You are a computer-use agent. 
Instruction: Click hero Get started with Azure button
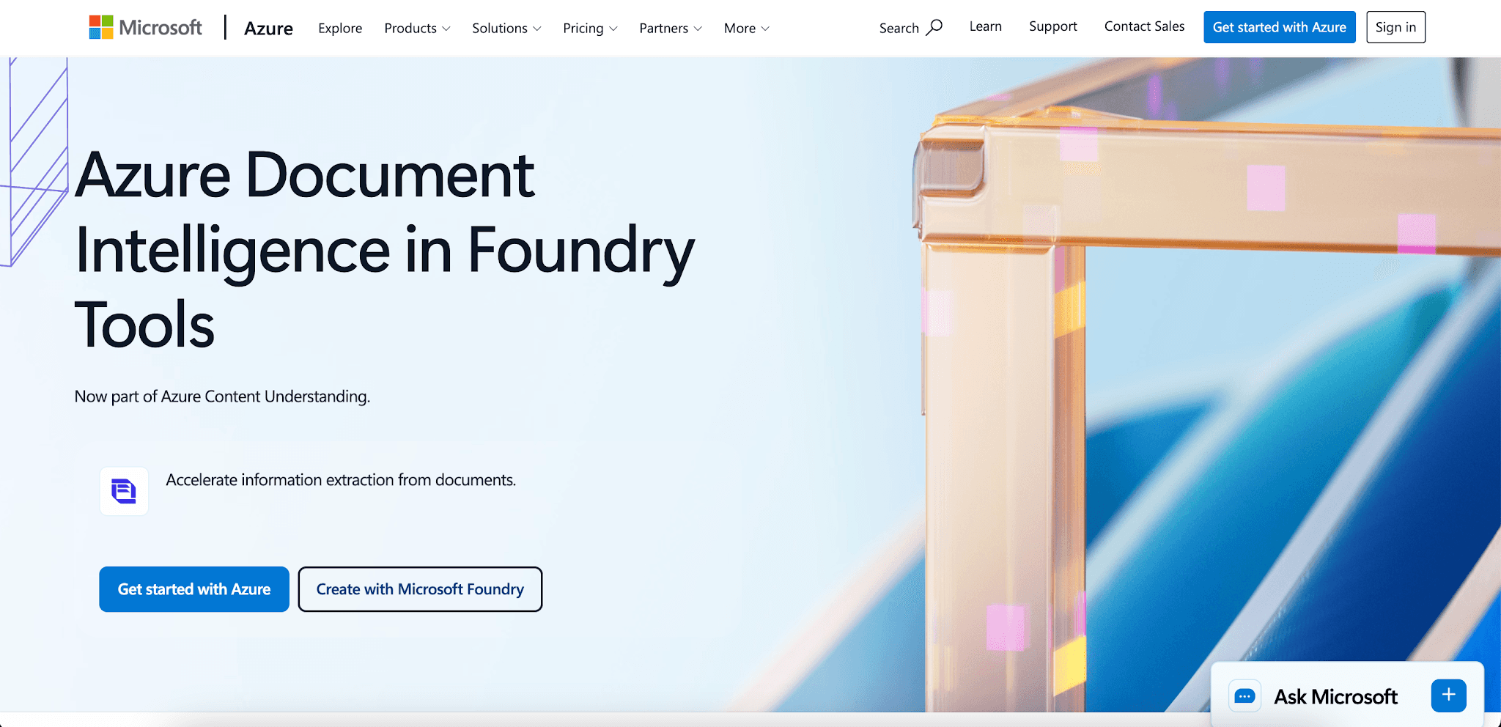[x=194, y=589]
